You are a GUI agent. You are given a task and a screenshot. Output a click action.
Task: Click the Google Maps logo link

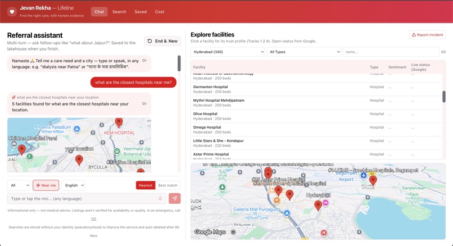210,232
